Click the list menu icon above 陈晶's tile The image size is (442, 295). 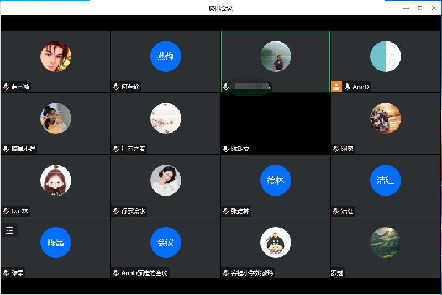[9, 230]
